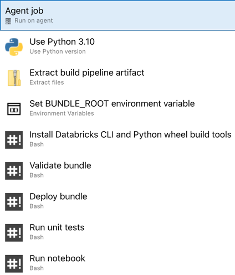Click the zip folder icon for Extract files
The height and width of the screenshot is (275, 235).
click(x=14, y=78)
